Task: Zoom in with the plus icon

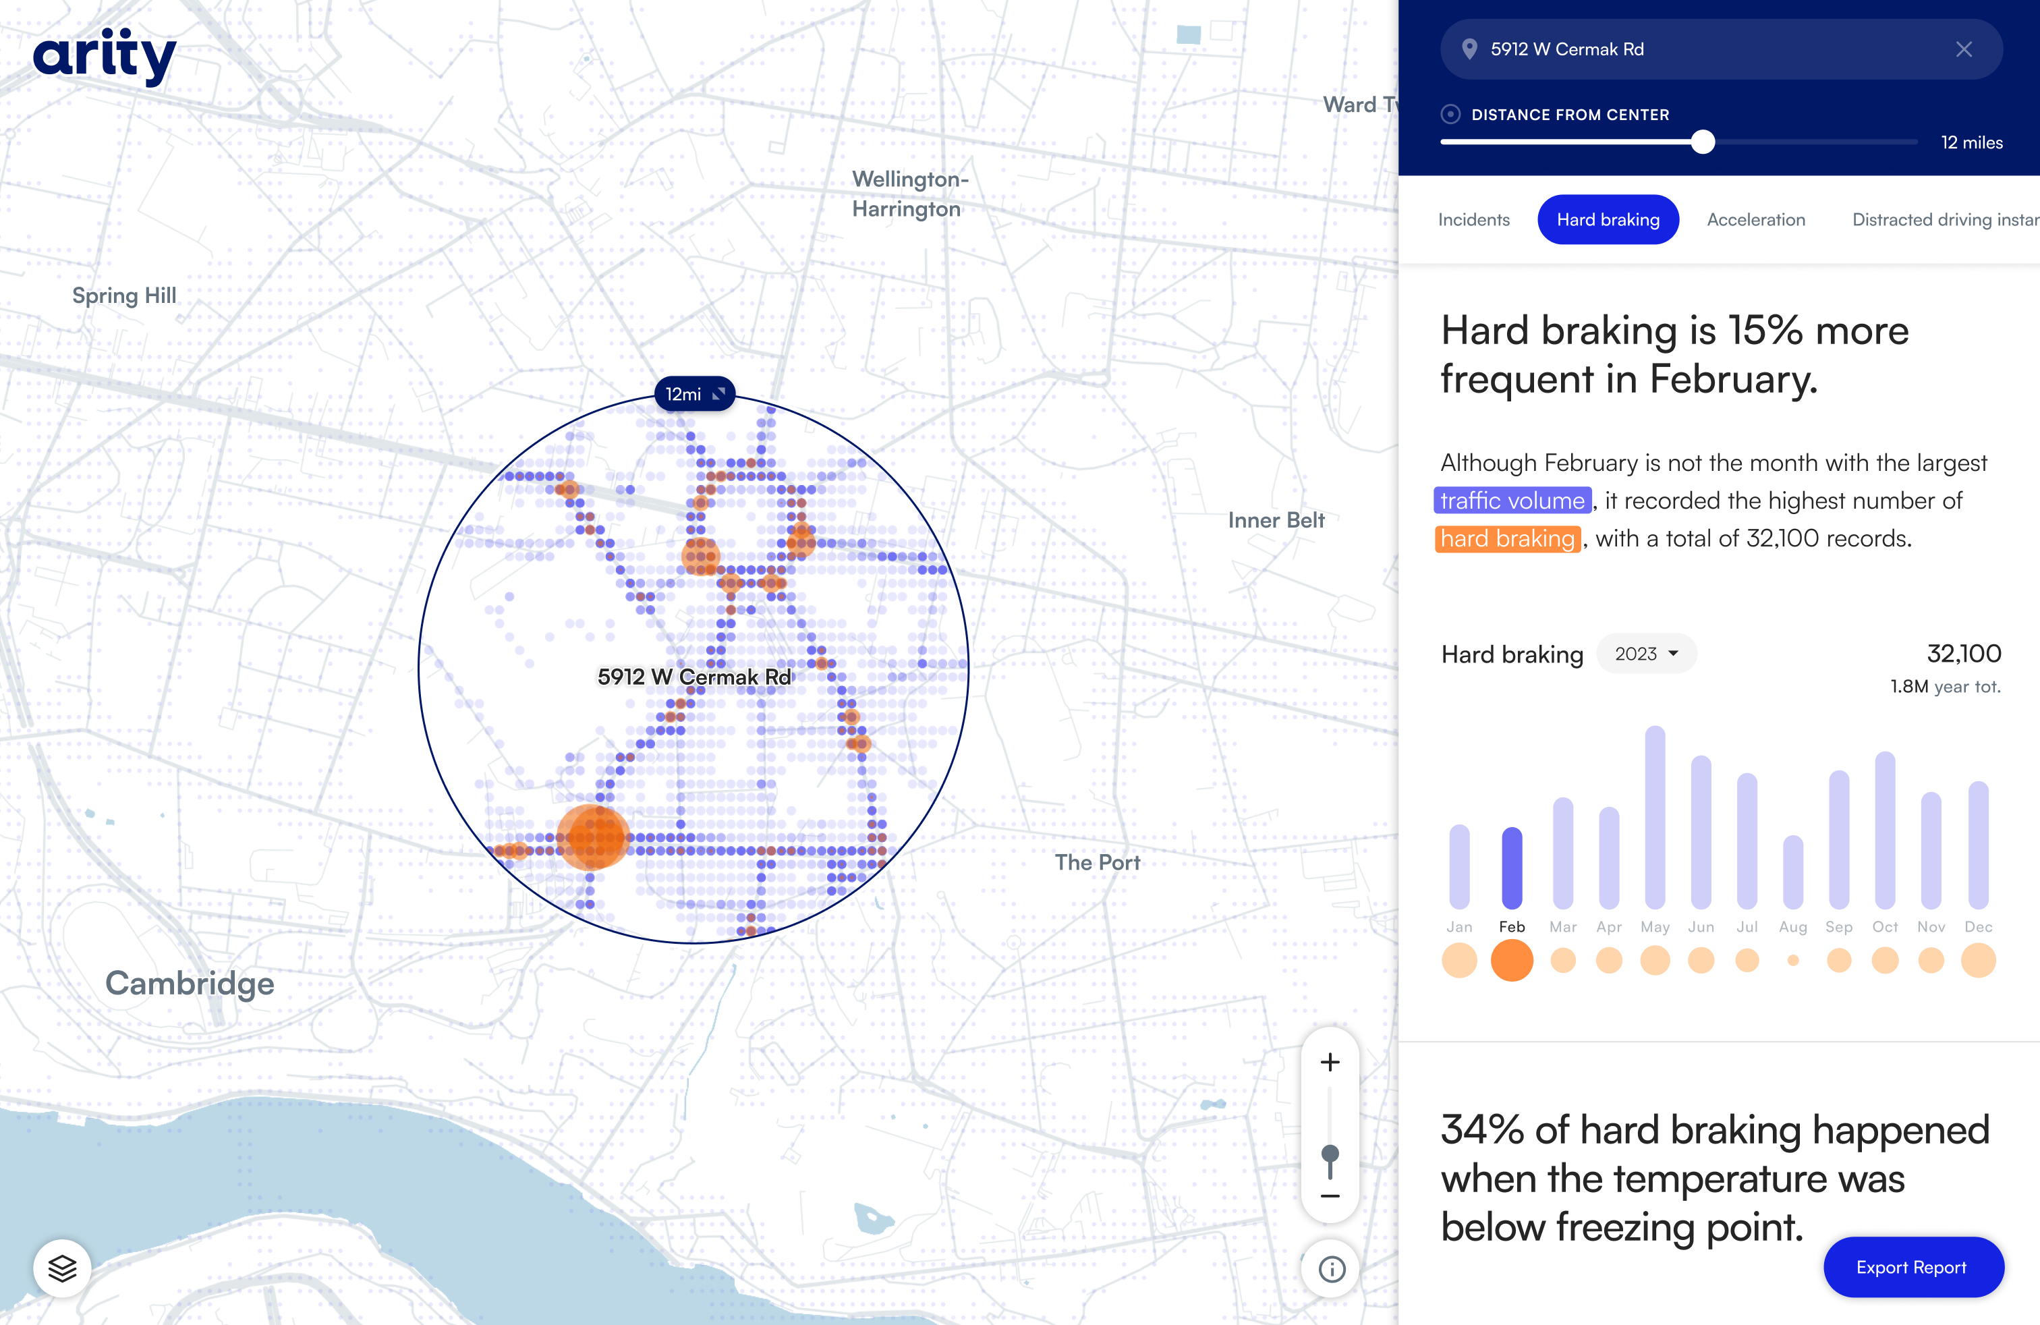Action: click(1330, 1062)
